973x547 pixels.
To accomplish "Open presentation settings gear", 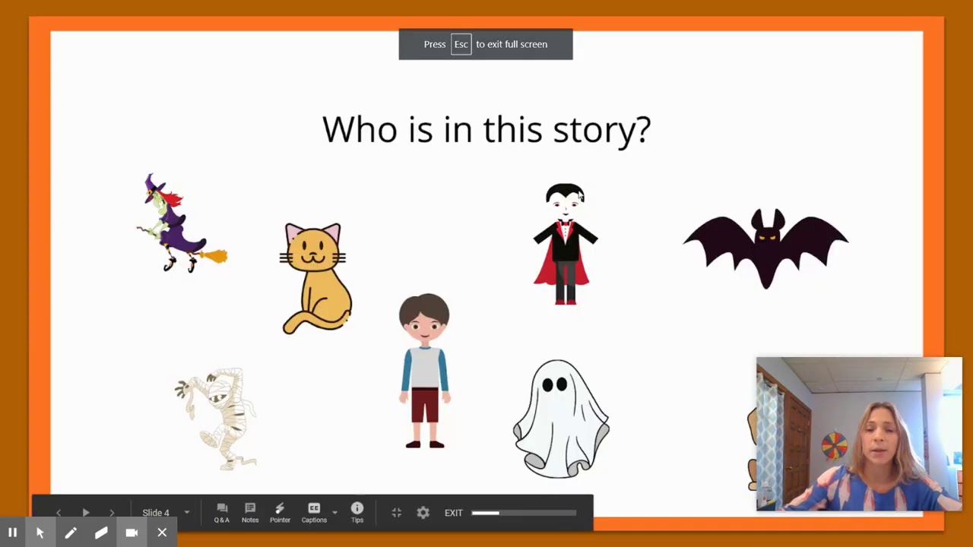I will (x=423, y=513).
